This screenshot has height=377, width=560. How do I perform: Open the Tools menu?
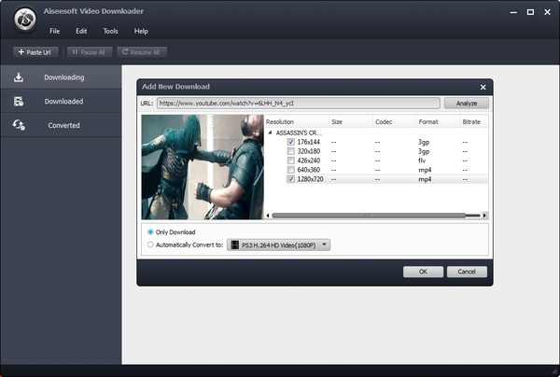coord(110,31)
